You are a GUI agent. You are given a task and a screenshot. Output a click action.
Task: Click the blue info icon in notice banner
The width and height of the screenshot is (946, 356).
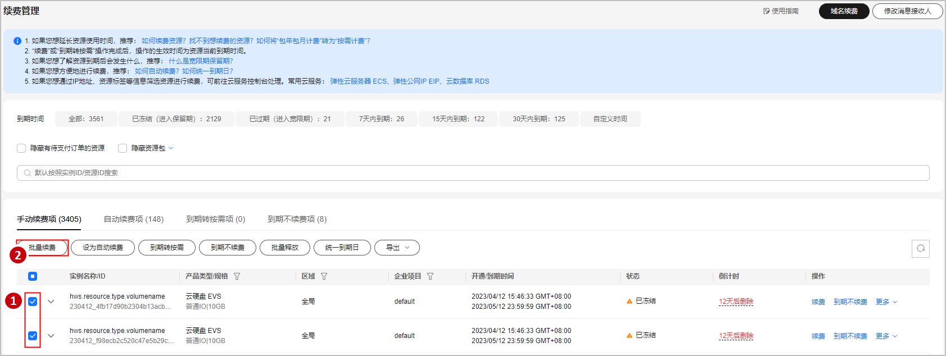point(17,41)
